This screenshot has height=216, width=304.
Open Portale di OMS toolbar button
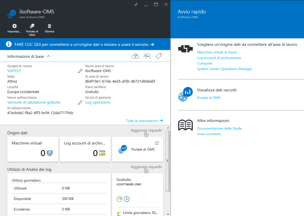coord(32,30)
